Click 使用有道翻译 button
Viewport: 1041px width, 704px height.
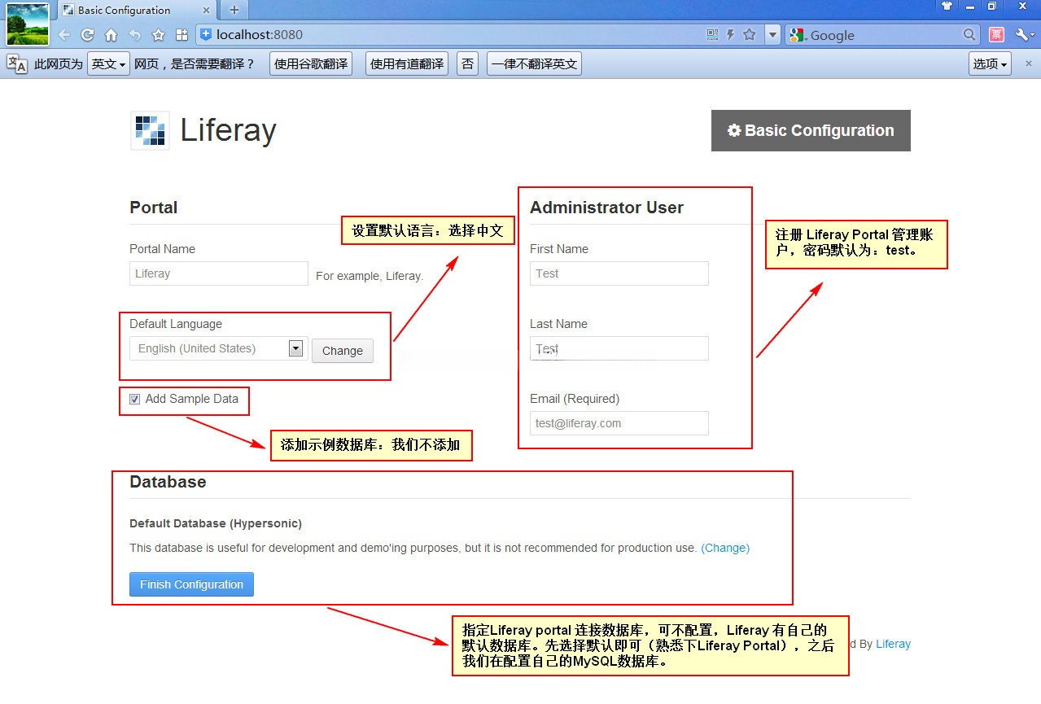click(x=407, y=64)
